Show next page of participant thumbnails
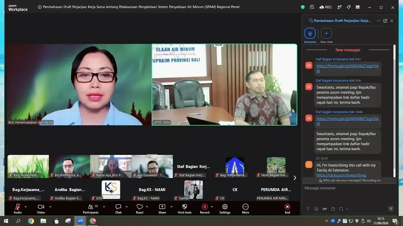Screen dimensions: 403x226 coord(295,178)
